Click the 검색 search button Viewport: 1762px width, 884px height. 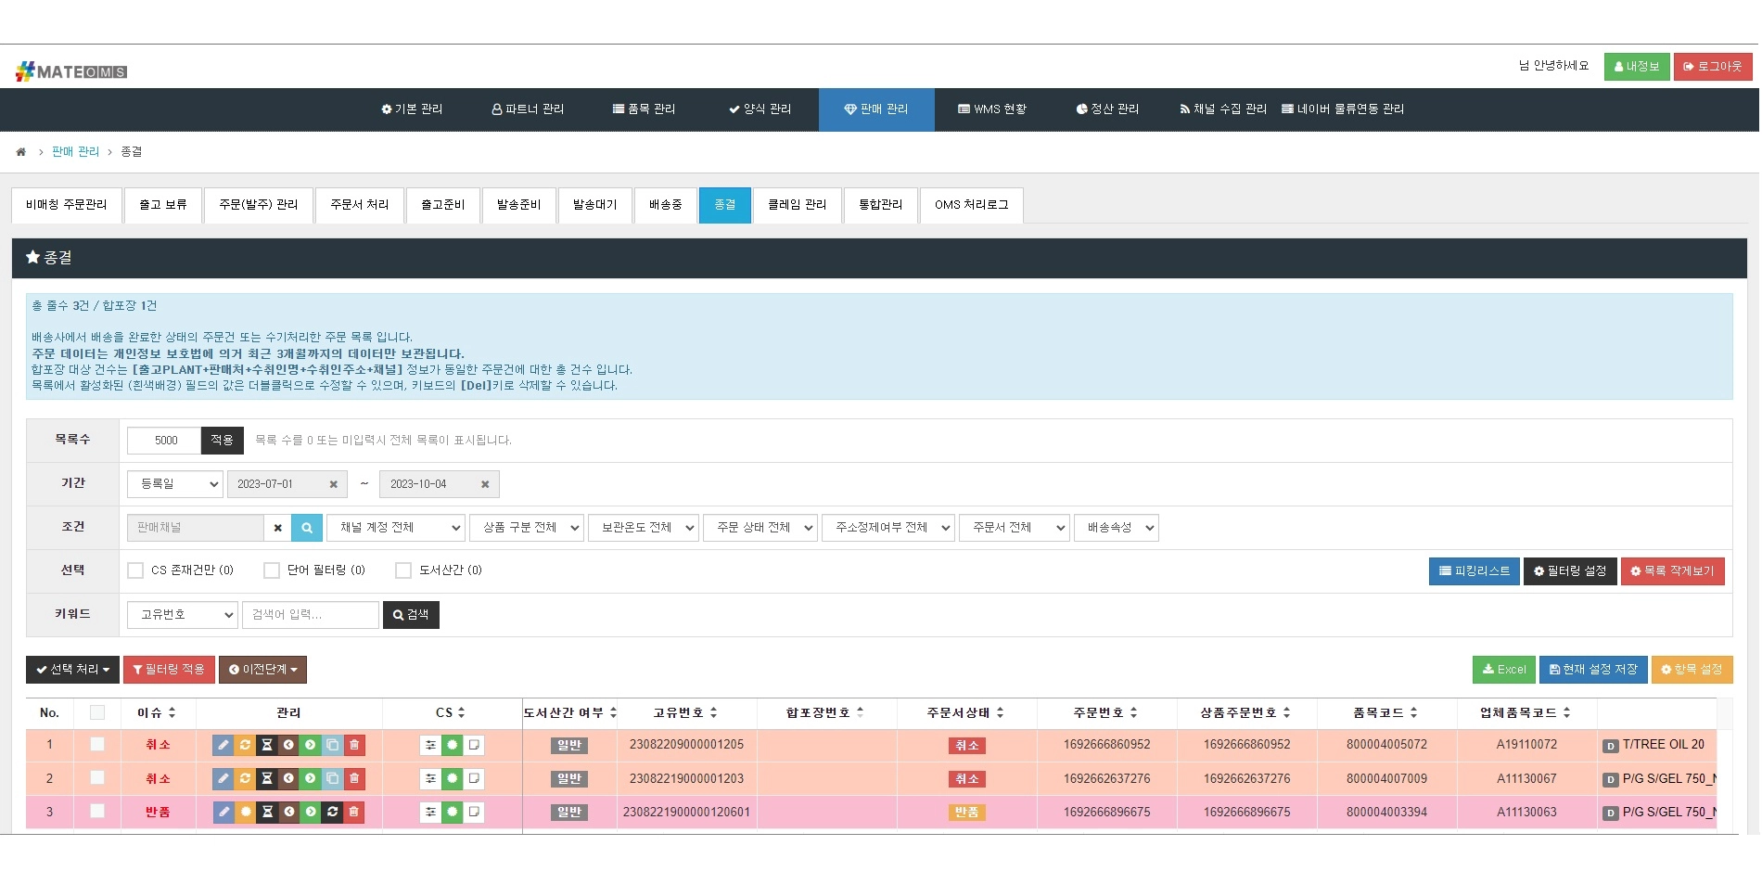[x=411, y=615]
